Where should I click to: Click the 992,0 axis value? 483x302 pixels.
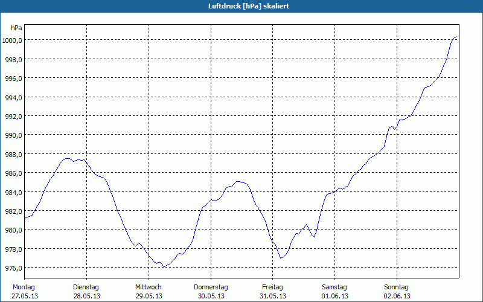coord(13,117)
